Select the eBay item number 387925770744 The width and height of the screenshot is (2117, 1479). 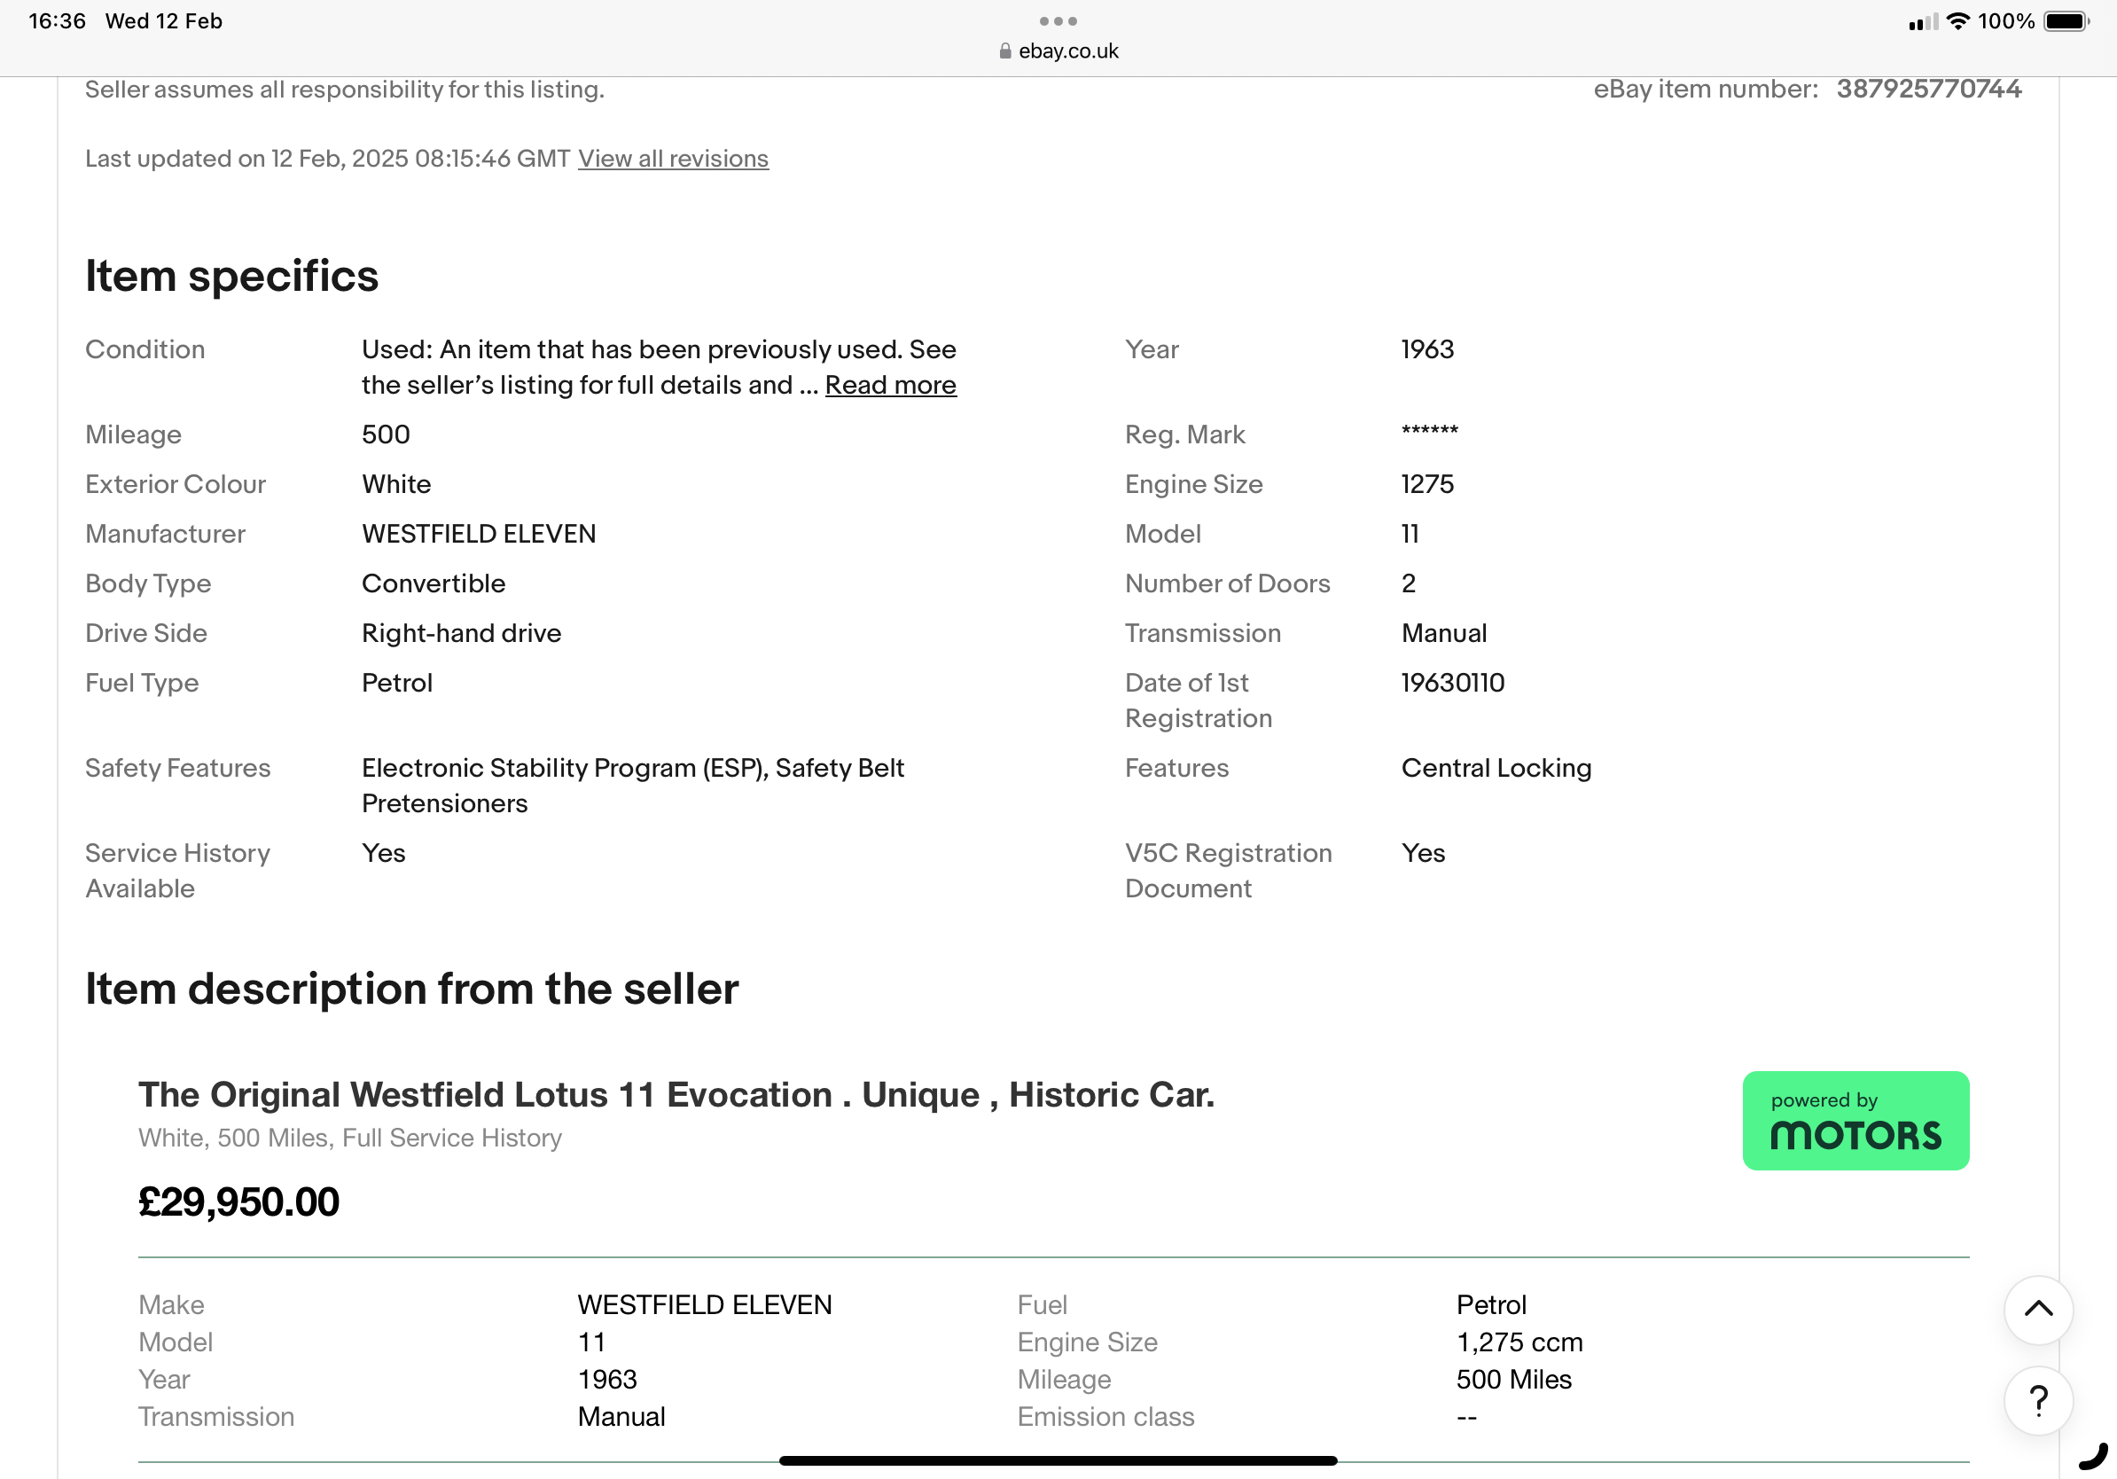(x=1928, y=89)
